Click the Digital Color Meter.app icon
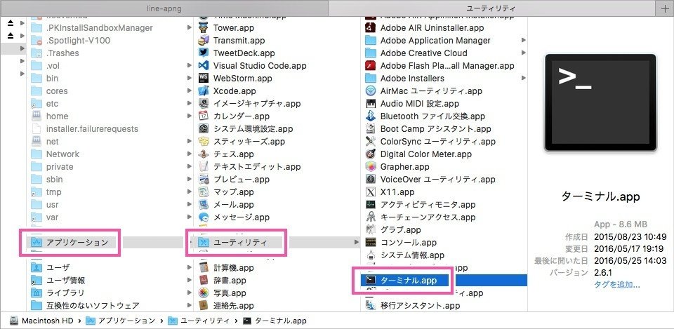 370,154
